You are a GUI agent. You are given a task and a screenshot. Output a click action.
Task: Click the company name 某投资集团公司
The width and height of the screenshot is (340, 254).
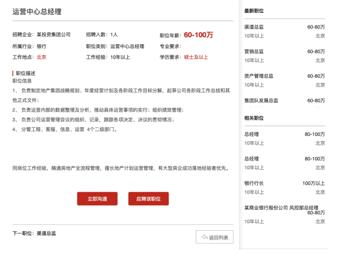[53, 34]
